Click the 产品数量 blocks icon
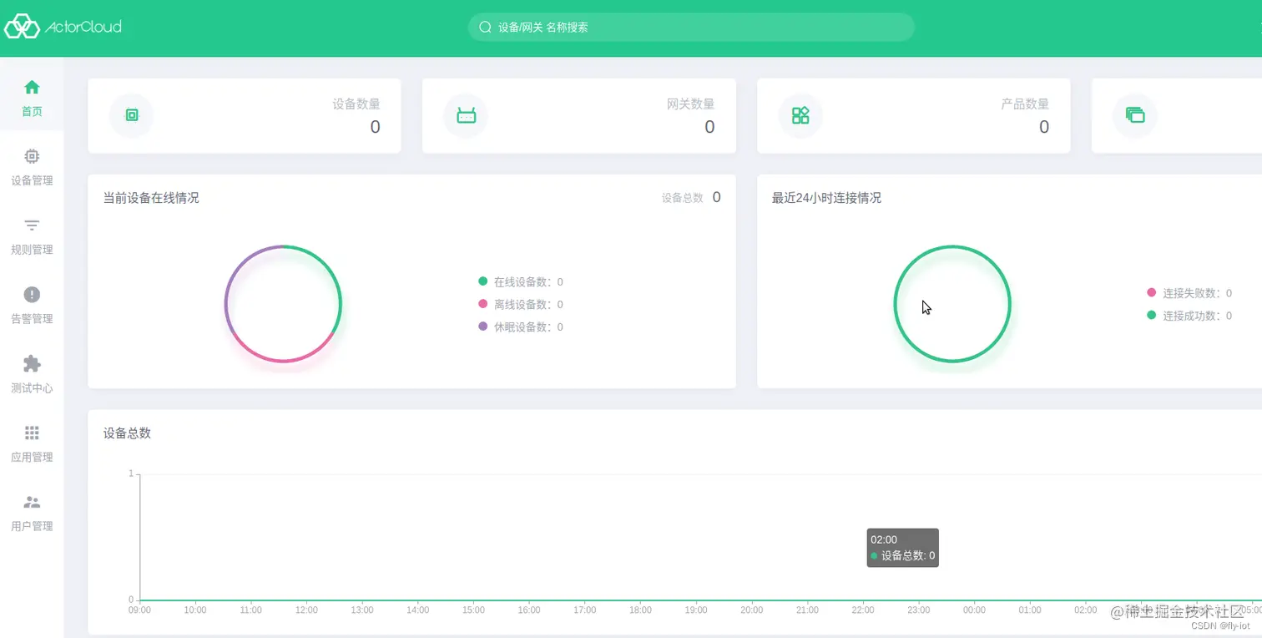Image resolution: width=1262 pixels, height=638 pixels. (800, 115)
